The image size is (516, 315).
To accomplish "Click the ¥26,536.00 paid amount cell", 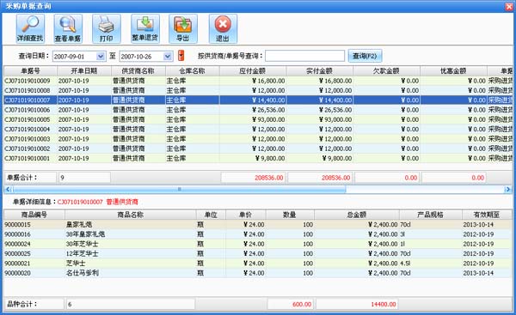I will tap(320, 110).
